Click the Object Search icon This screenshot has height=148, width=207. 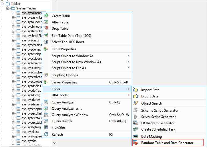[x=136, y=103]
